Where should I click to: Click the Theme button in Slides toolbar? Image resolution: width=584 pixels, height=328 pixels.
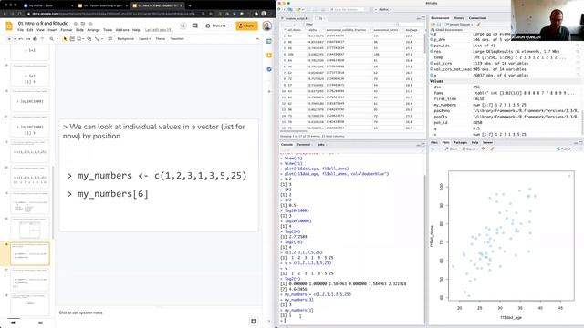(161, 38)
